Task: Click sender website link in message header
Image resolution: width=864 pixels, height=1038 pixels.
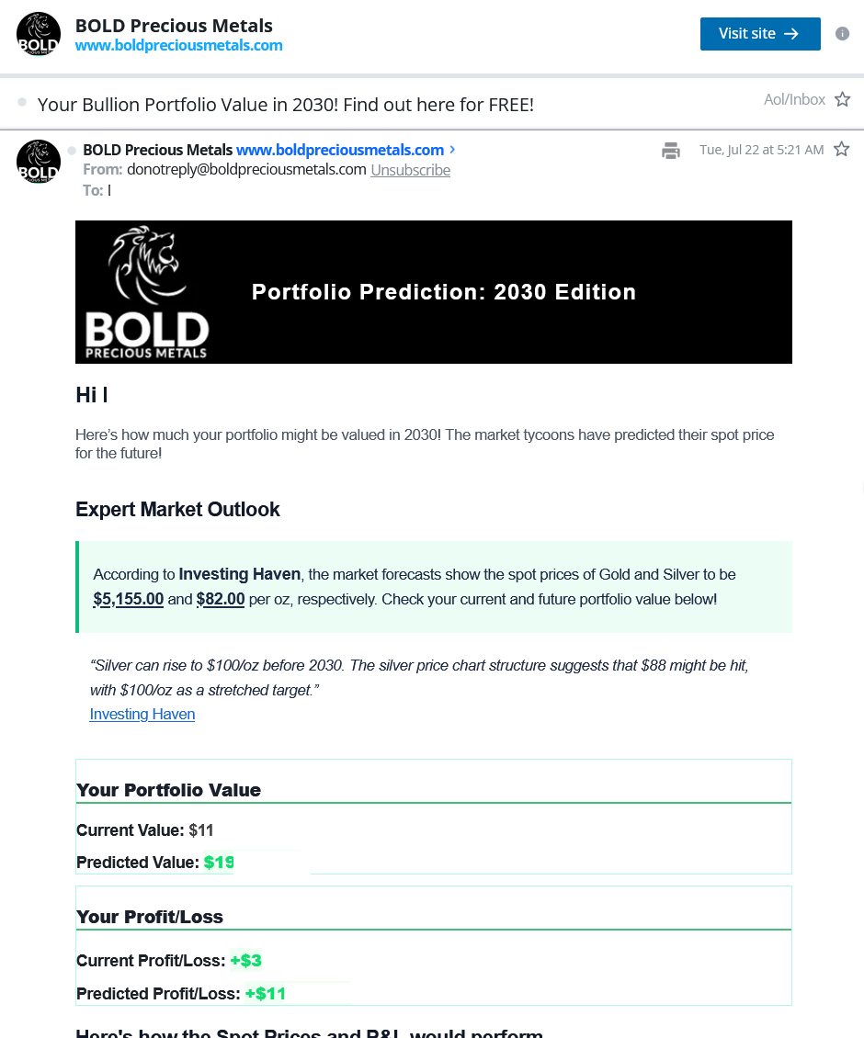Action: (x=340, y=151)
